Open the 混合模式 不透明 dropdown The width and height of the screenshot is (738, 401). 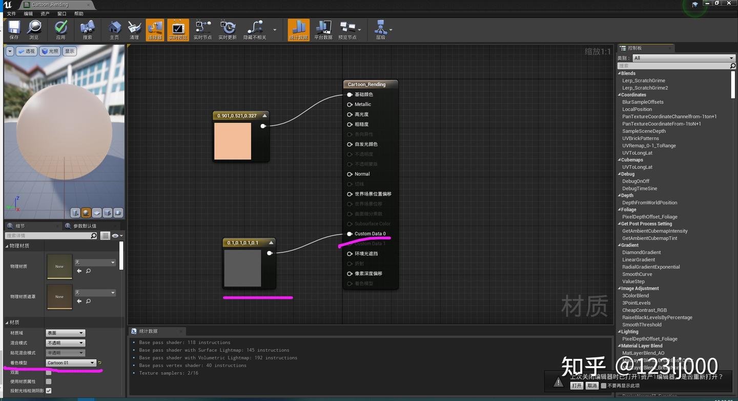66,343
